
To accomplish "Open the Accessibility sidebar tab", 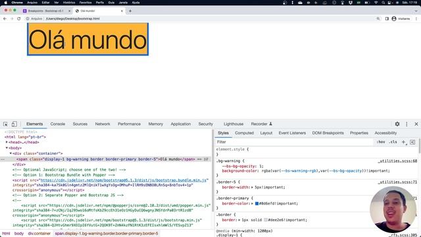I will [x=385, y=133].
